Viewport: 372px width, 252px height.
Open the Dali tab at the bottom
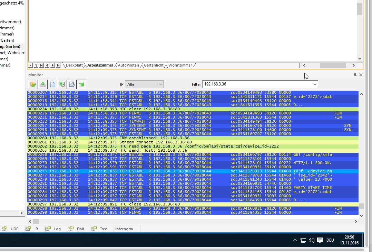(80, 229)
